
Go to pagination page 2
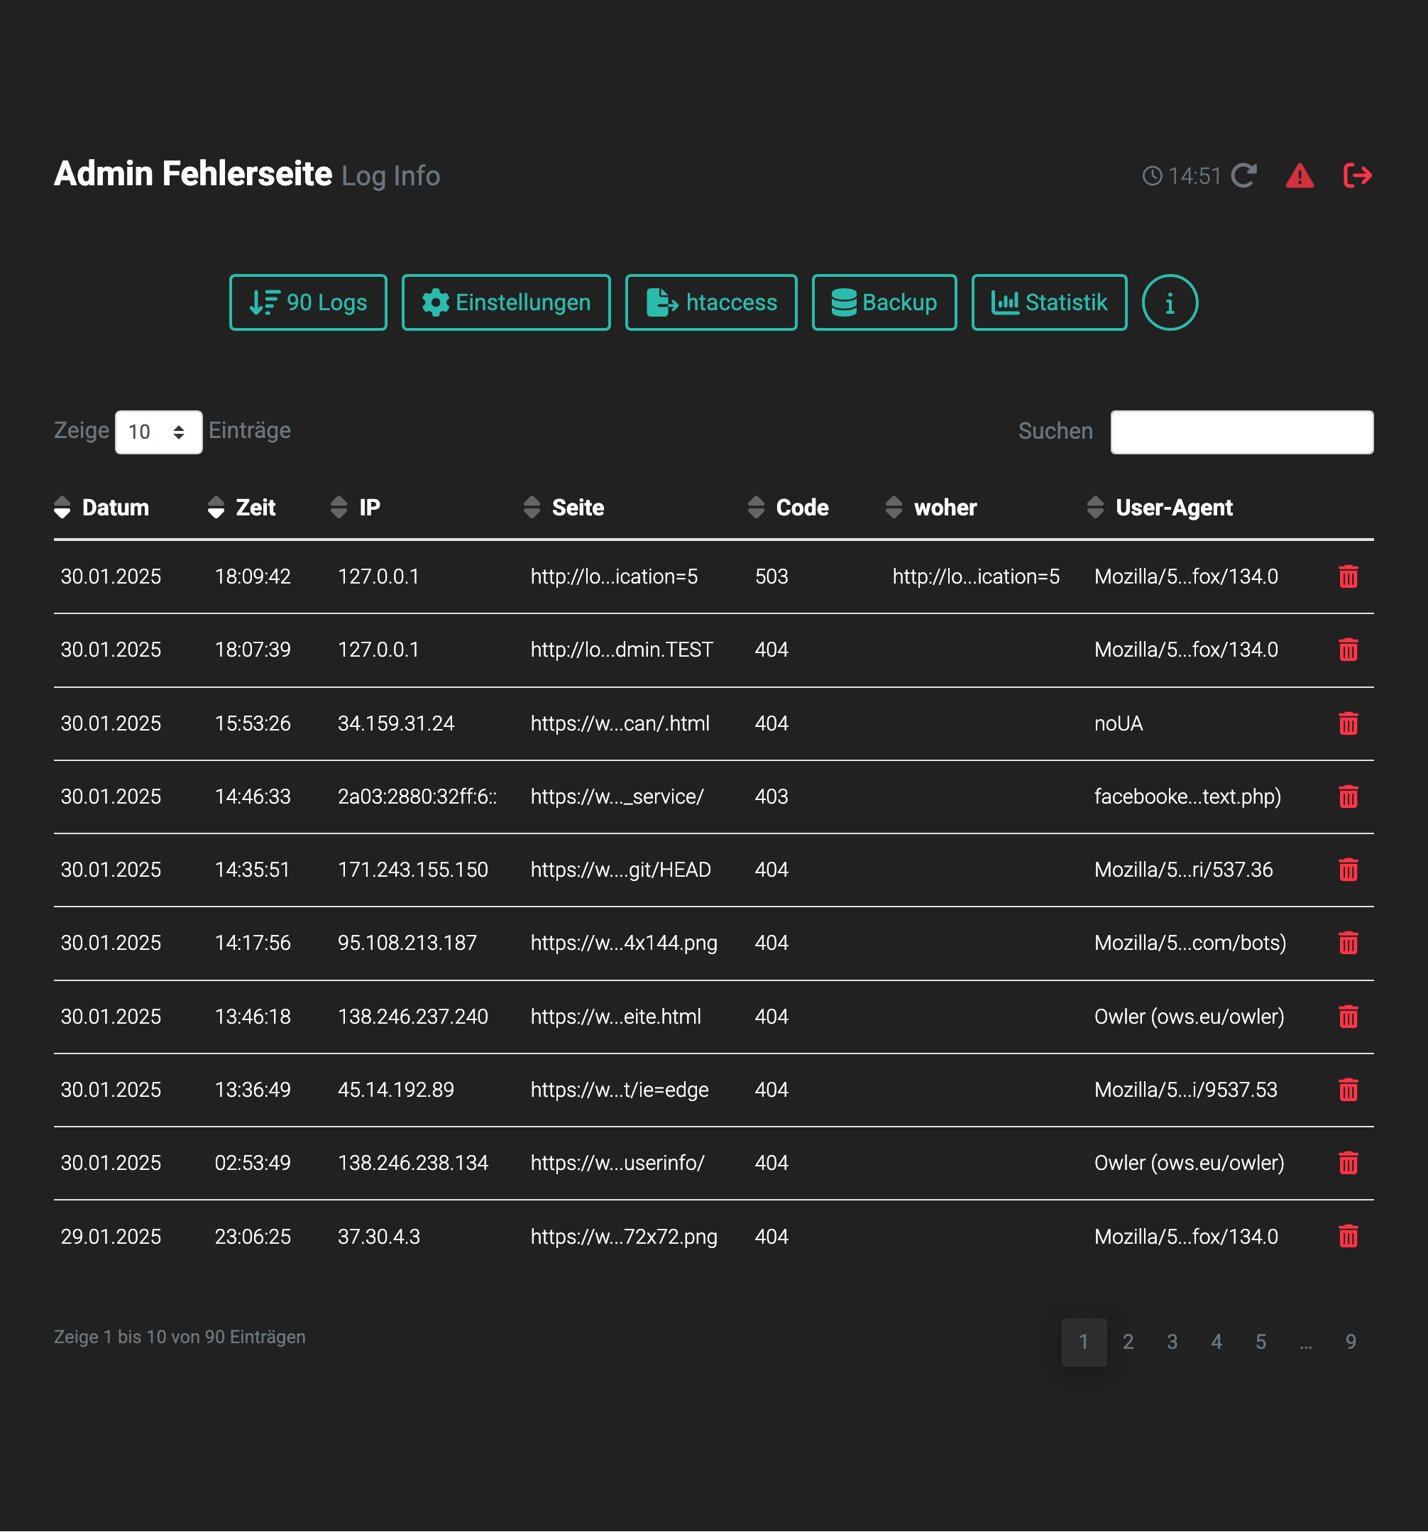(1128, 1342)
